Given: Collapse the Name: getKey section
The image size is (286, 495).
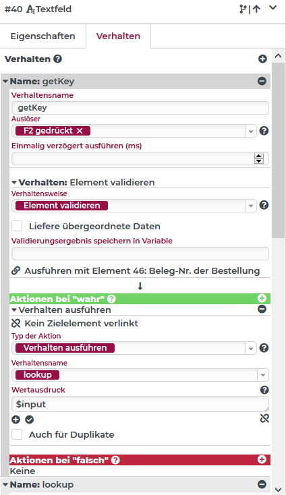Looking at the screenshot, I should point(5,82).
